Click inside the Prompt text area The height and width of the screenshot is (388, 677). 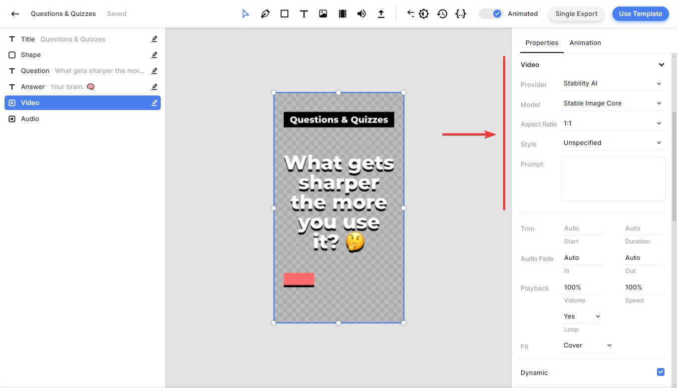613,178
